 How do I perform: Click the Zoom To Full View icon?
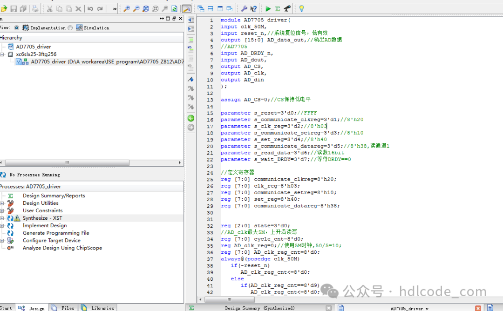146,9
